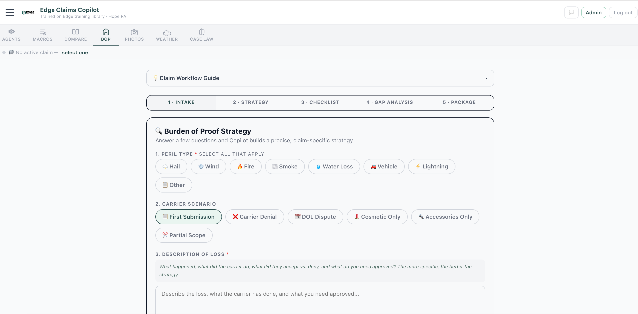Open the hamburger navigation menu

10,12
